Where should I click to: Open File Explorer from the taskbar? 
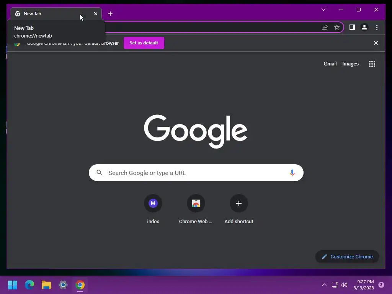(x=46, y=285)
